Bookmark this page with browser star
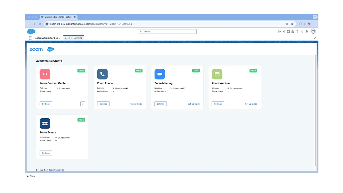 point(292,24)
